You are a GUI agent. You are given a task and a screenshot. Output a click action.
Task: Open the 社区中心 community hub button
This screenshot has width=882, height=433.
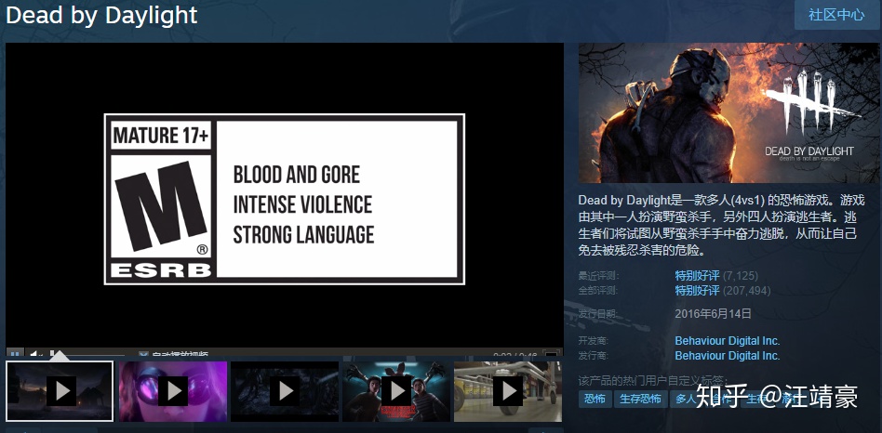(837, 15)
